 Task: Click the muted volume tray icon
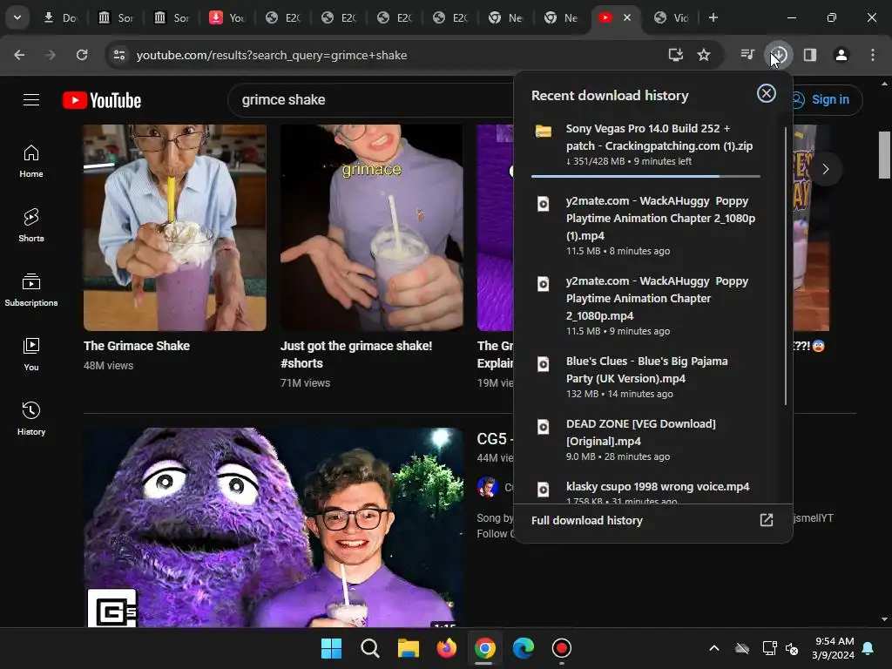point(791,648)
